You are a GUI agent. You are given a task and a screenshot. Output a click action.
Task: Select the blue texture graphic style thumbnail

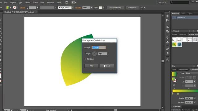coord(179,44)
